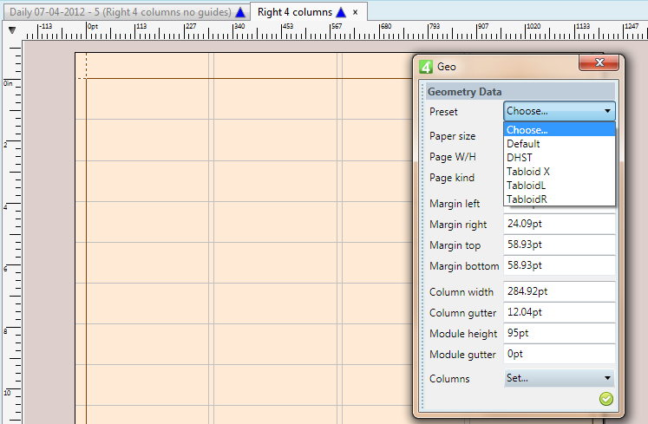Screen dimensions: 648x424
Task: Edit the Column gutter 12.04pt field
Action: (x=560, y=312)
